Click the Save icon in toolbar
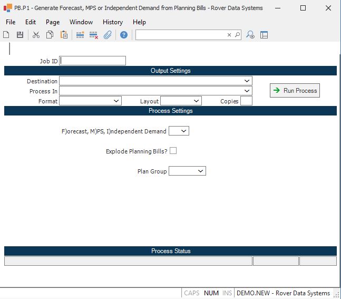 tap(20, 35)
